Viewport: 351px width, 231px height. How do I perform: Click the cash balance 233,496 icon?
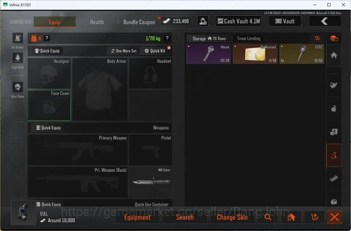(x=167, y=21)
